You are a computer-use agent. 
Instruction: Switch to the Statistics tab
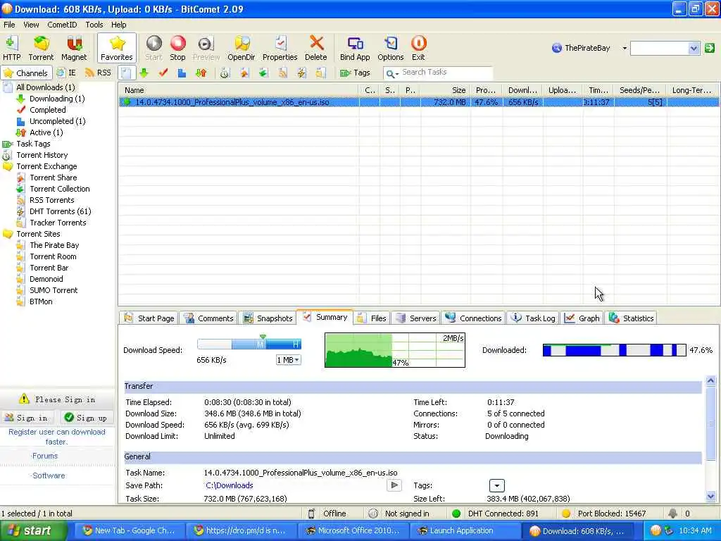[x=632, y=318]
